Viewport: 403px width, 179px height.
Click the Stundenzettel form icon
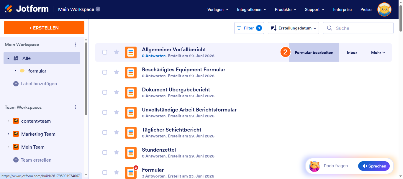131,153
